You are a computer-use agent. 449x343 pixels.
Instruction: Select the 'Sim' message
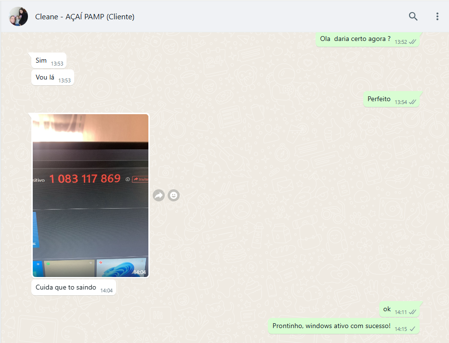[x=49, y=61]
